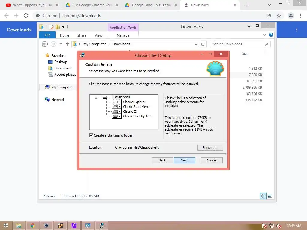This screenshot has height=230, width=307.
Task: Select Network in navigation pane
Action: point(55,99)
